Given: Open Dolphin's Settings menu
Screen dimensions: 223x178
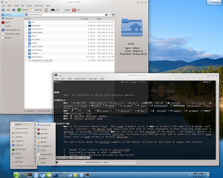Looking at the screenshot, I should pos(39,6).
